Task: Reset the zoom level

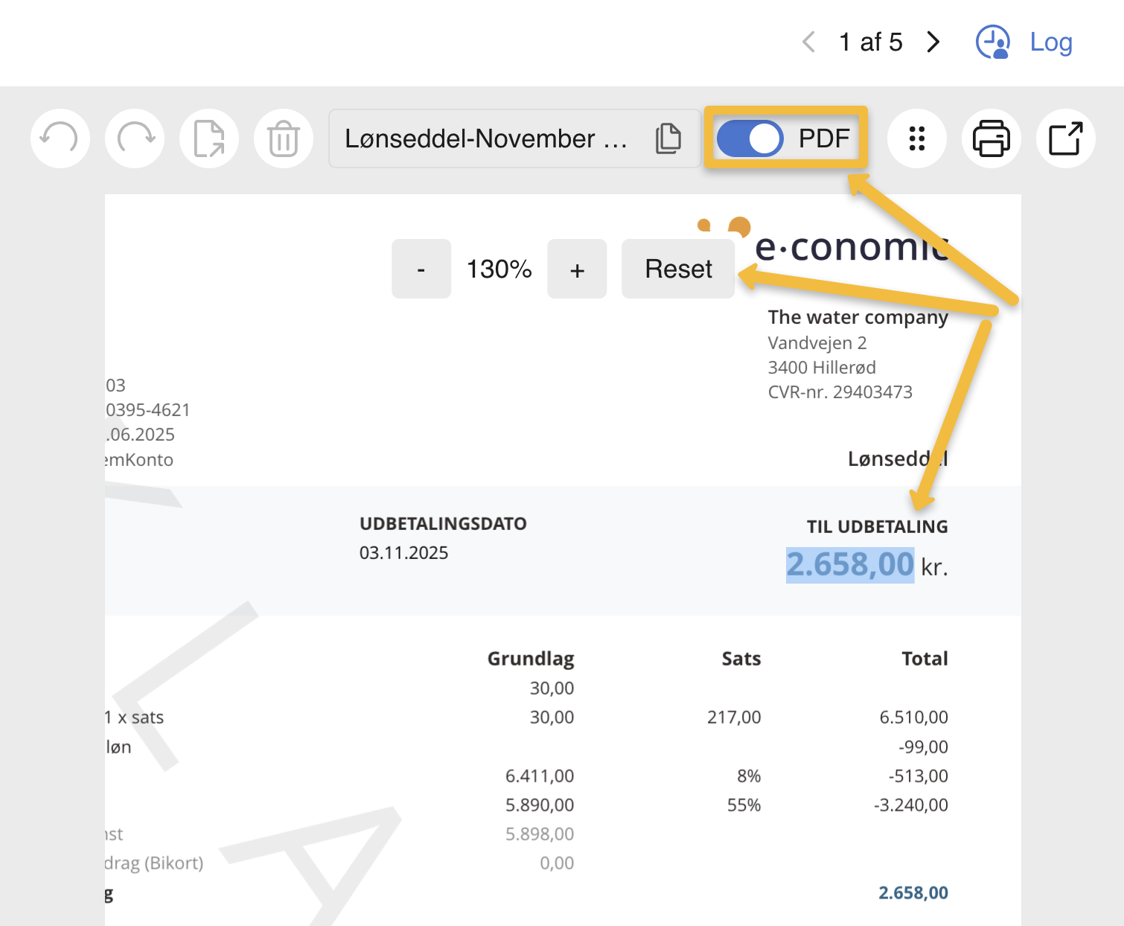Action: pyautogui.click(x=678, y=269)
